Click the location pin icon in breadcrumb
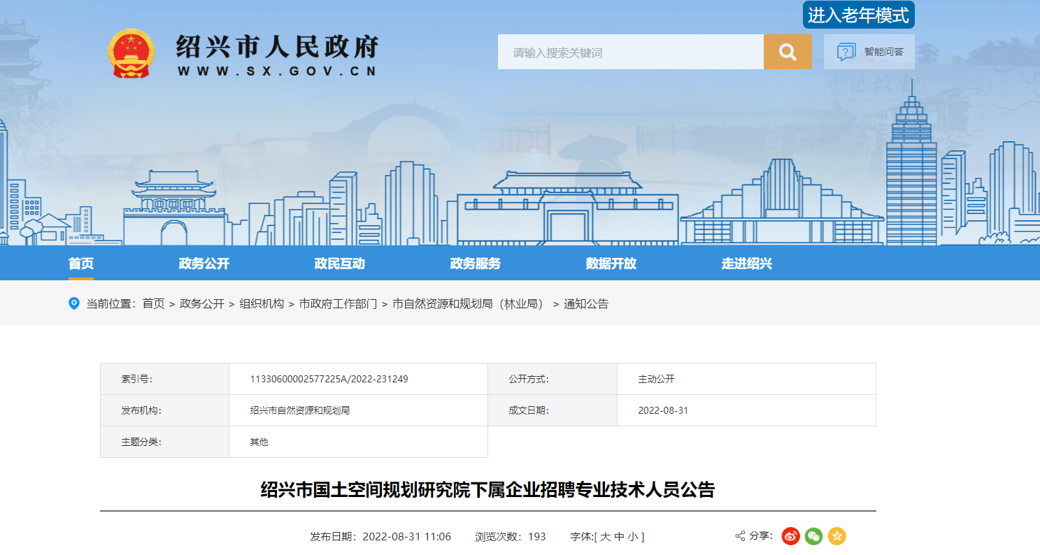Screen dimensions: 1040x555 [74, 303]
